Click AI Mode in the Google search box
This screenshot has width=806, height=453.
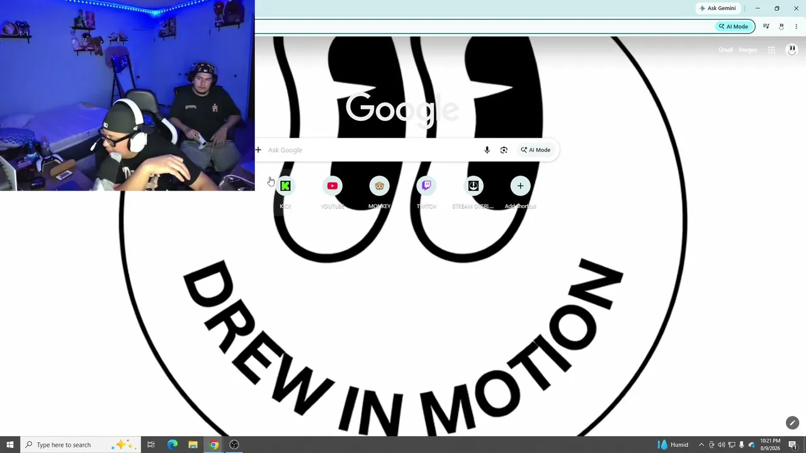pos(535,150)
